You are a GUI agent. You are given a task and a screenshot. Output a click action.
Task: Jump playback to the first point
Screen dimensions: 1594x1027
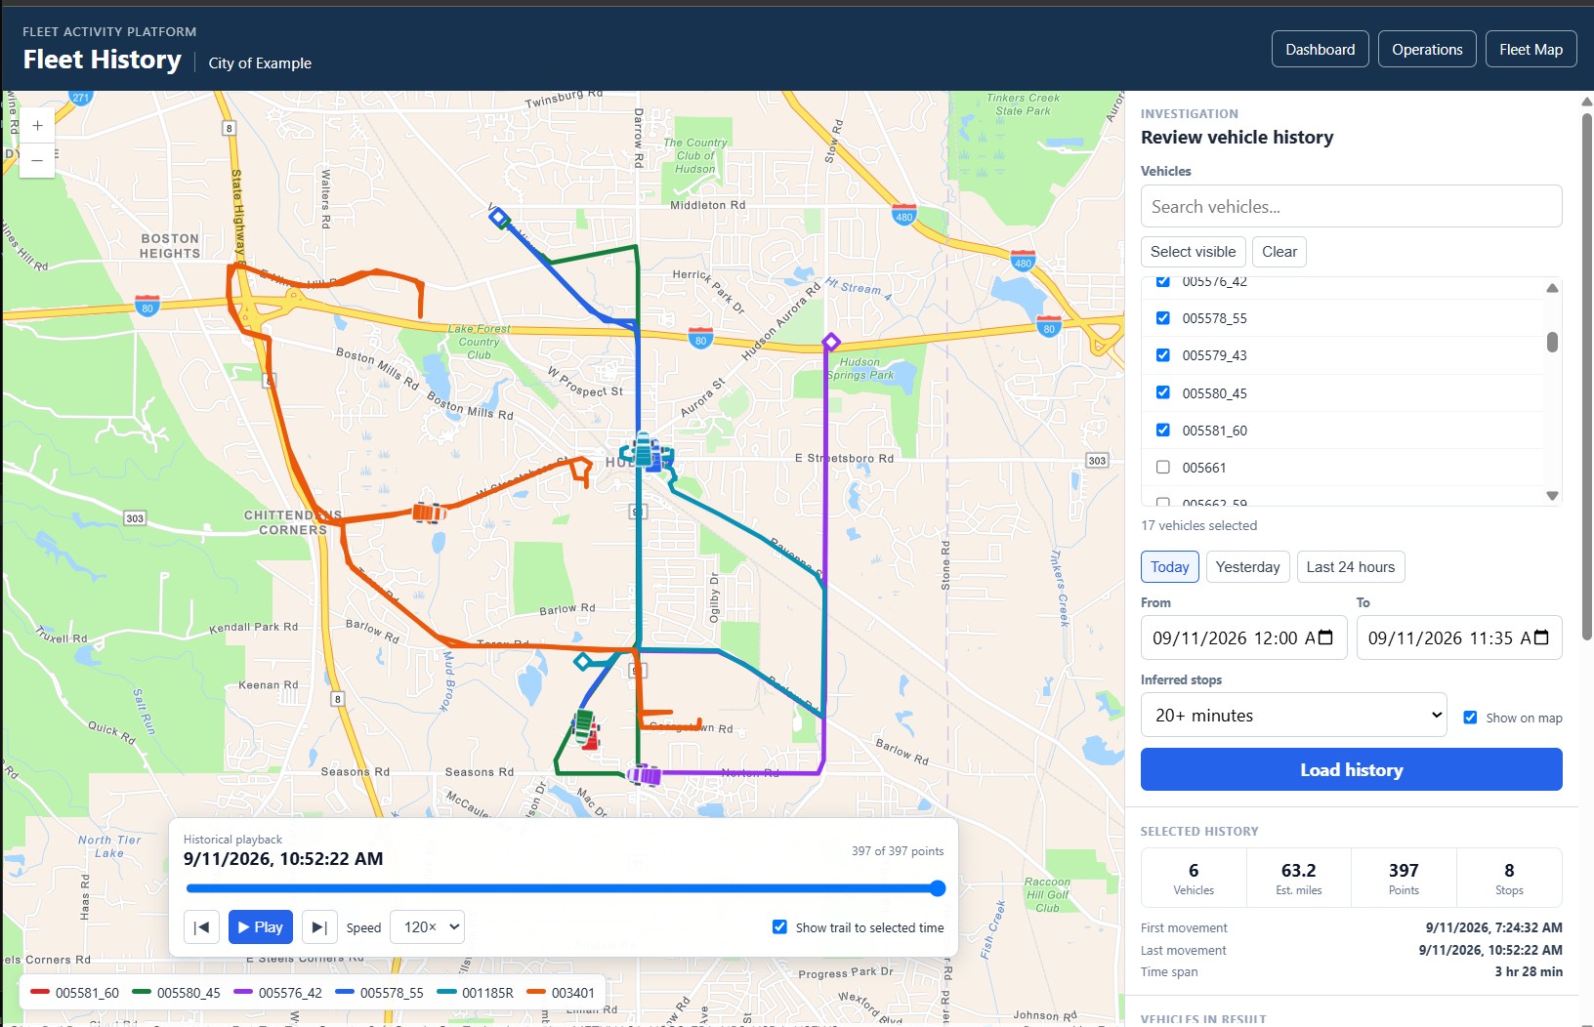pos(202,927)
